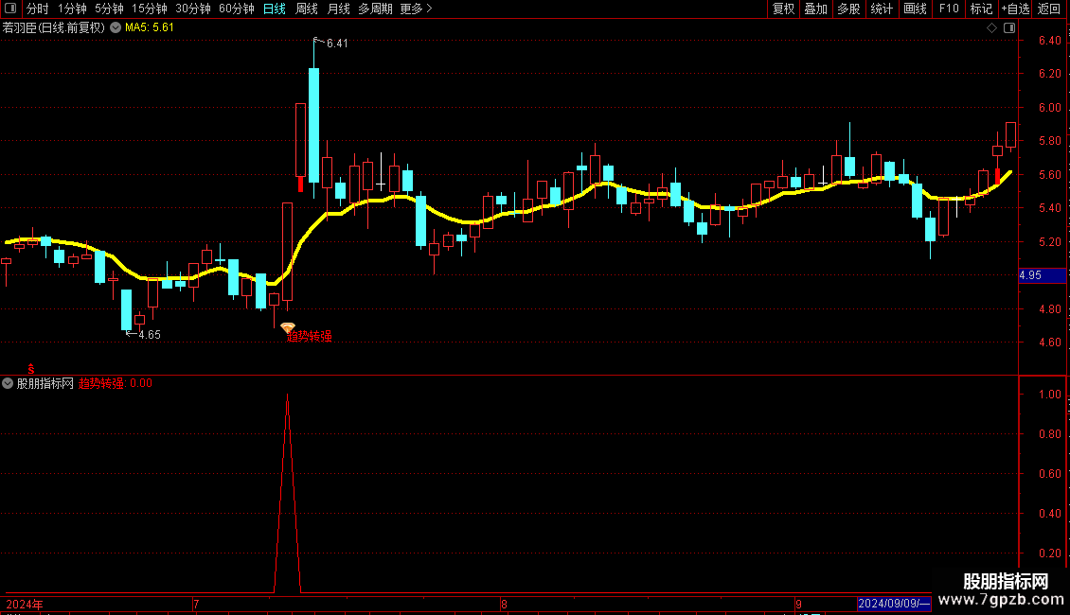Switch to 日线 daily chart

pos(275,9)
